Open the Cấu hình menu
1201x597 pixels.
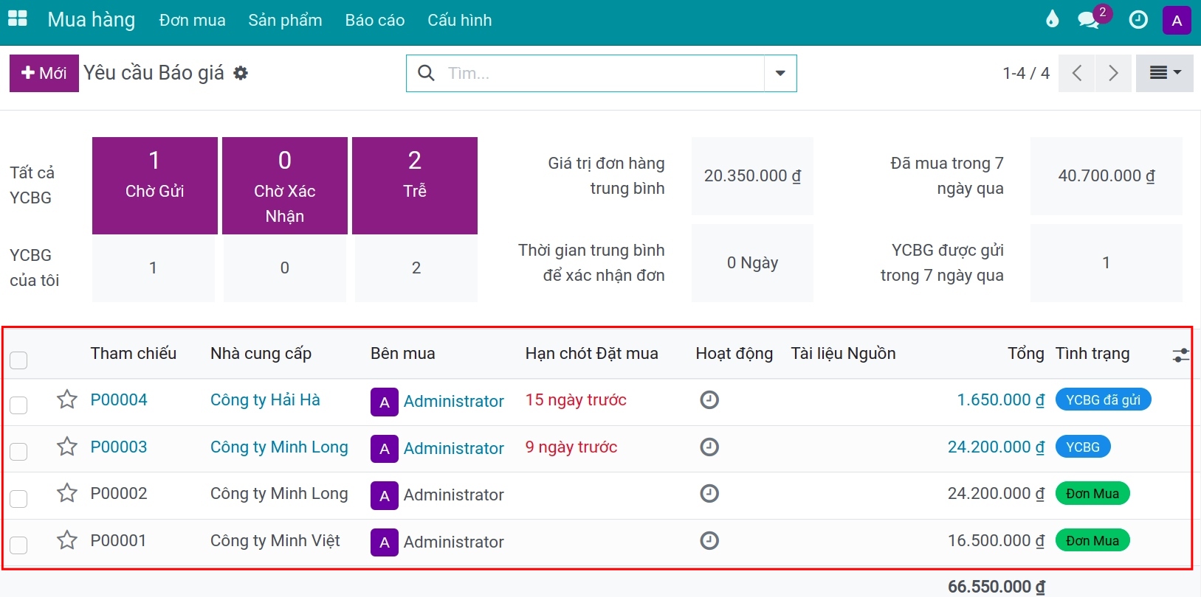(460, 20)
